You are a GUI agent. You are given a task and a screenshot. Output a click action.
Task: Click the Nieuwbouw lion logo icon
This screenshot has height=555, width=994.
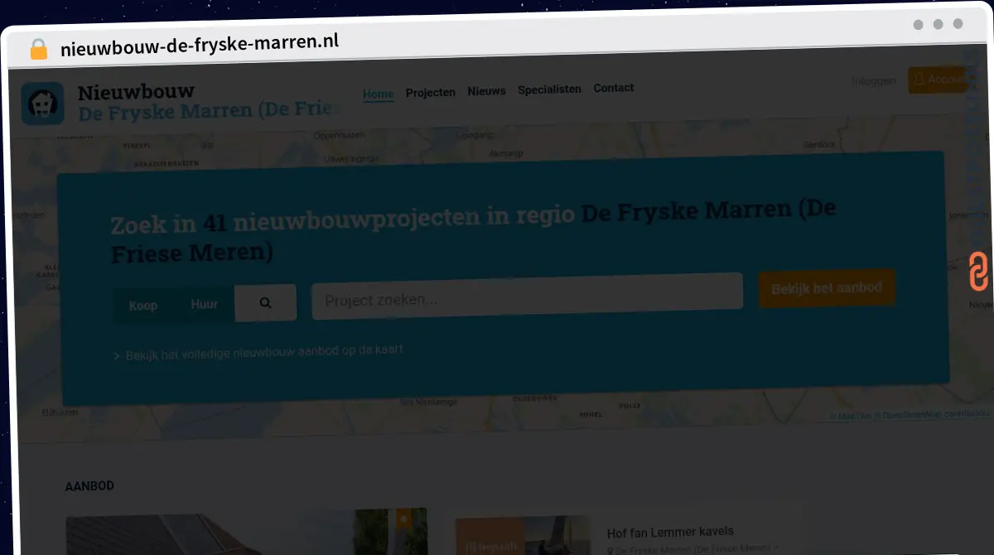(42, 104)
